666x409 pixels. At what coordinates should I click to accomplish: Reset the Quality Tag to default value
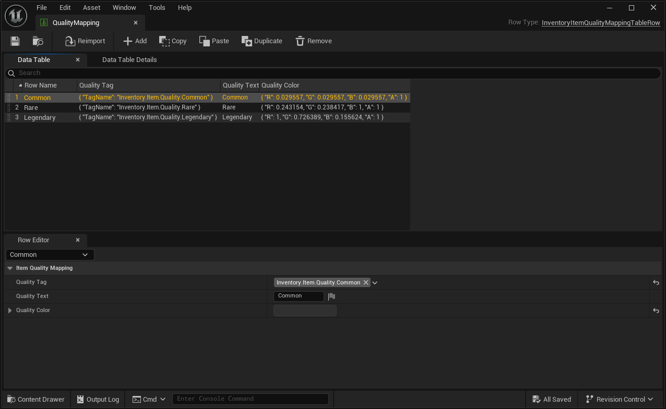(656, 282)
